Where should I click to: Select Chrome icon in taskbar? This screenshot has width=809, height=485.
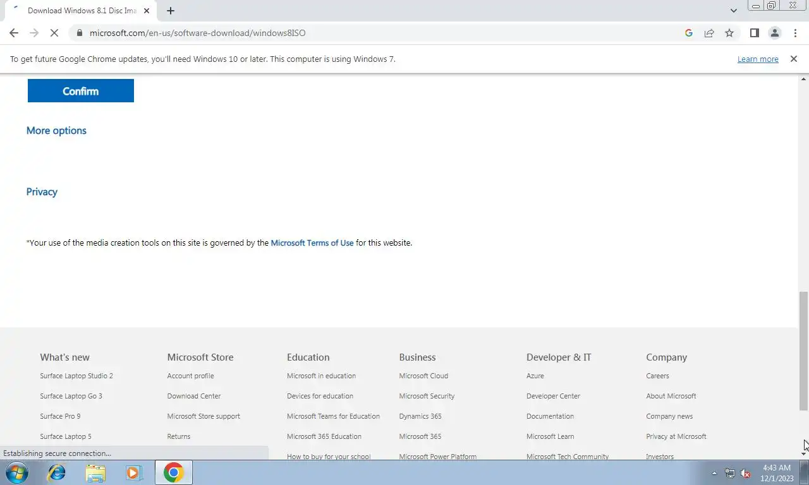click(173, 472)
